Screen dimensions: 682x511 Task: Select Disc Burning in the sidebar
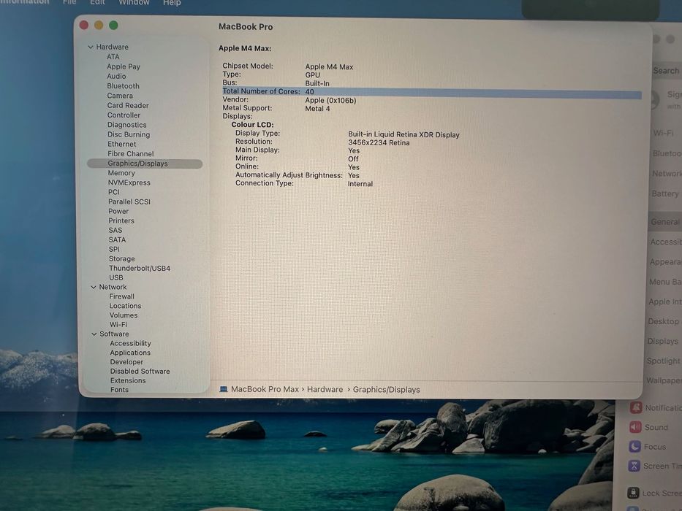129,134
